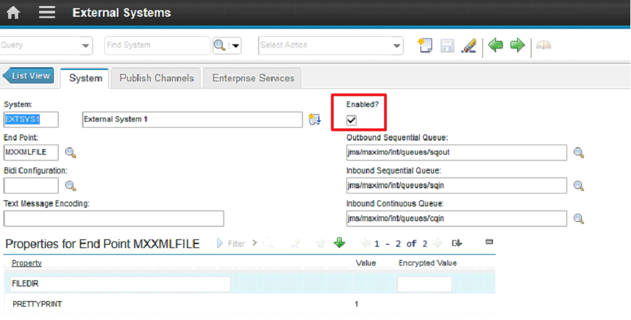Select the FILEDIR property row

pyautogui.click(x=250, y=284)
